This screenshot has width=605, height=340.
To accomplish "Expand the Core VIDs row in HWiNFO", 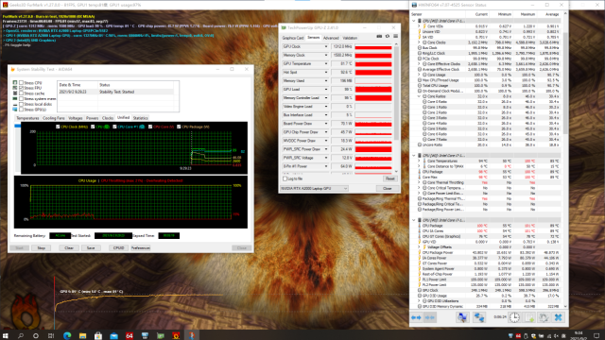I will 419,26.
